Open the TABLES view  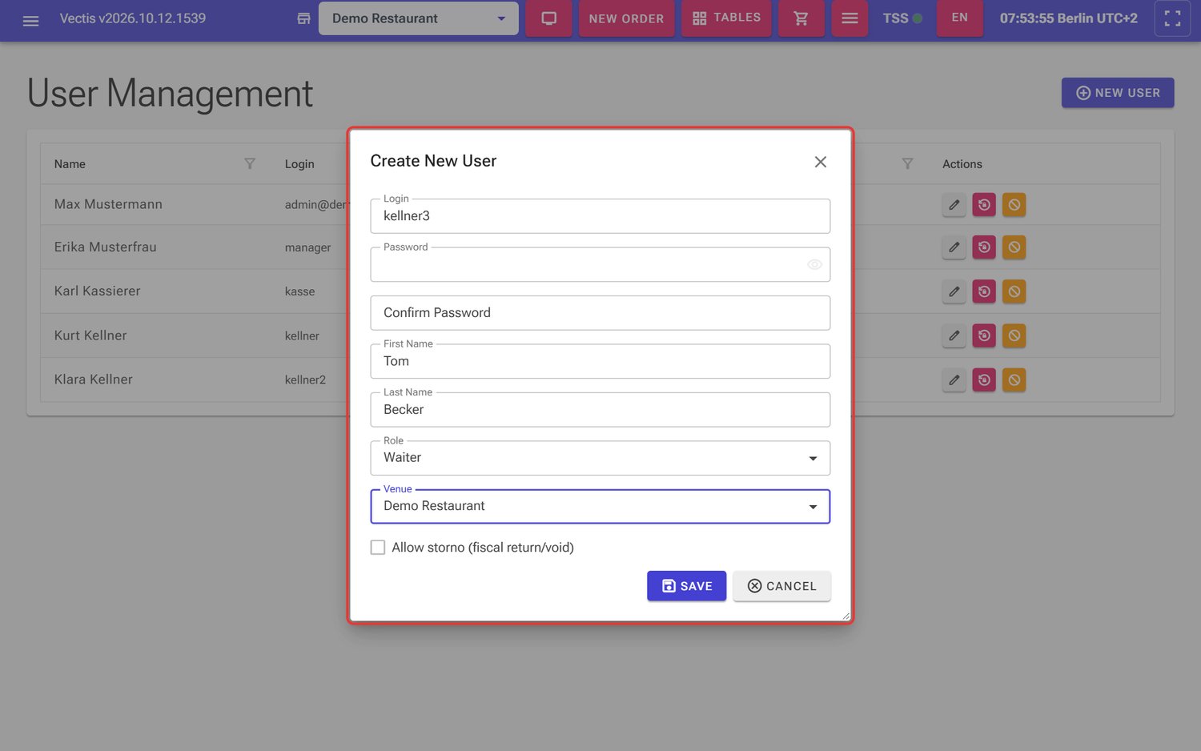pyautogui.click(x=726, y=18)
